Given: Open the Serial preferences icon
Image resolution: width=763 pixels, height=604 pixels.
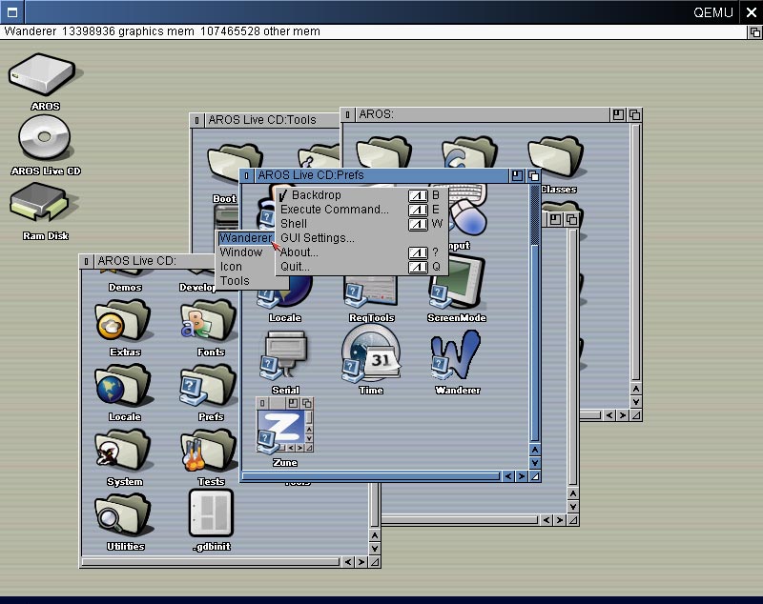Looking at the screenshot, I should (x=285, y=355).
